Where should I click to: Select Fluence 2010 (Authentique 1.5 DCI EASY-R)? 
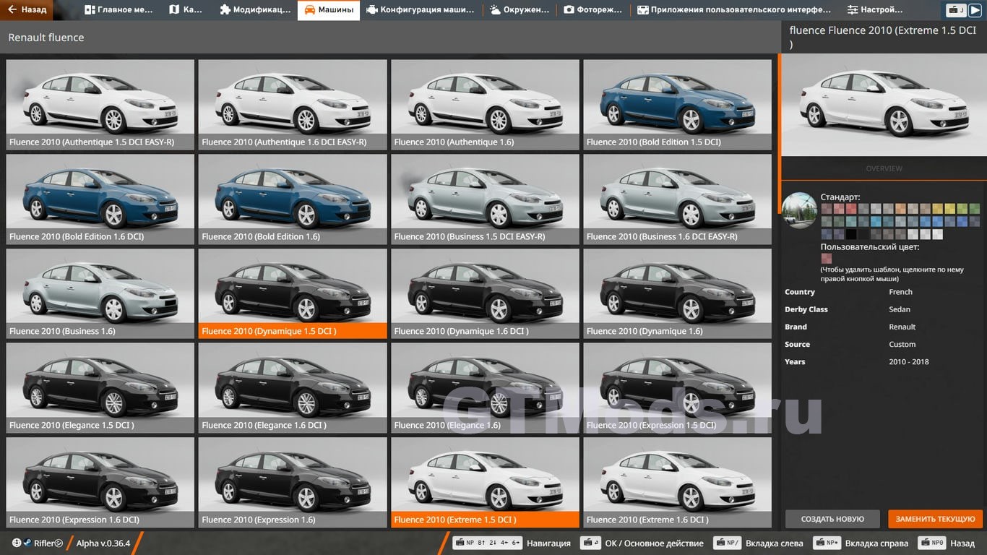click(x=100, y=105)
